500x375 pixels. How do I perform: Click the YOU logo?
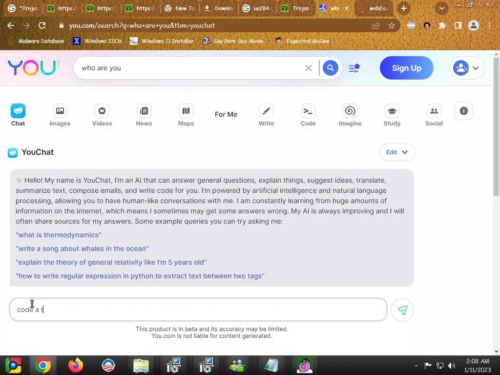pyautogui.click(x=34, y=67)
